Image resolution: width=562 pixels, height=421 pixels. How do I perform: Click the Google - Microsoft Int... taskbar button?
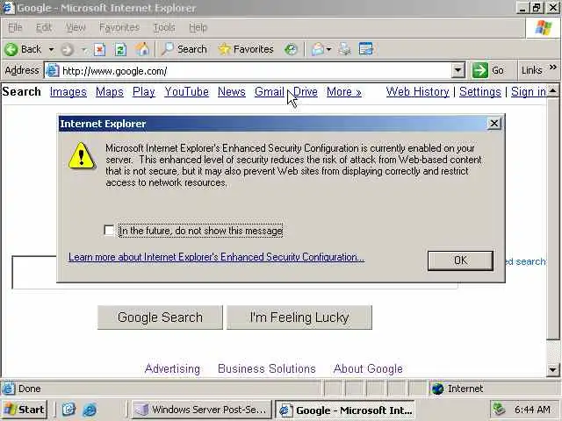pos(346,410)
